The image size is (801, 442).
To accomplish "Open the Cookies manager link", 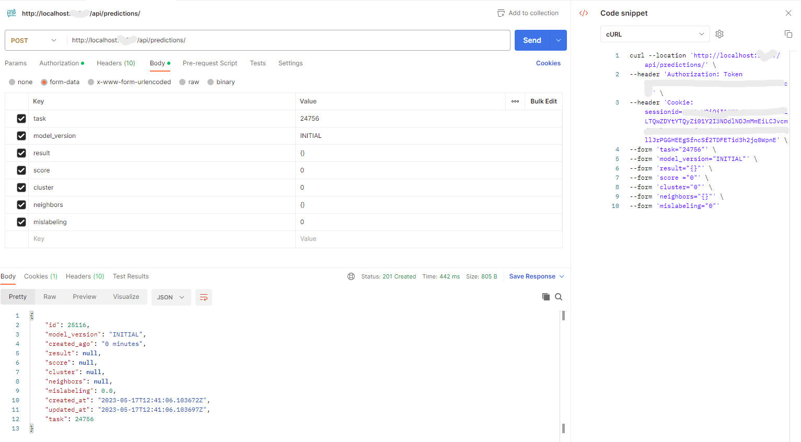I will [548, 63].
